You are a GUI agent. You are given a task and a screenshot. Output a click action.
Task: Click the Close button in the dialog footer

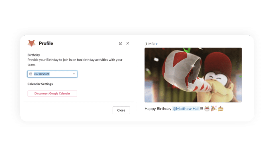click(121, 110)
